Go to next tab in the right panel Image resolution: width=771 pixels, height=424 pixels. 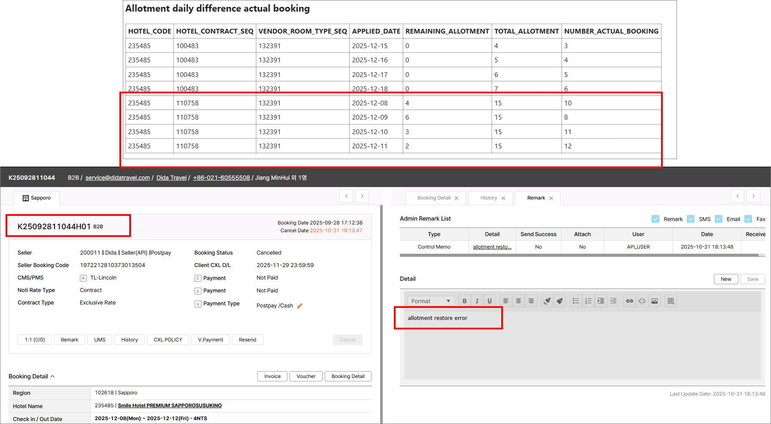(x=753, y=196)
